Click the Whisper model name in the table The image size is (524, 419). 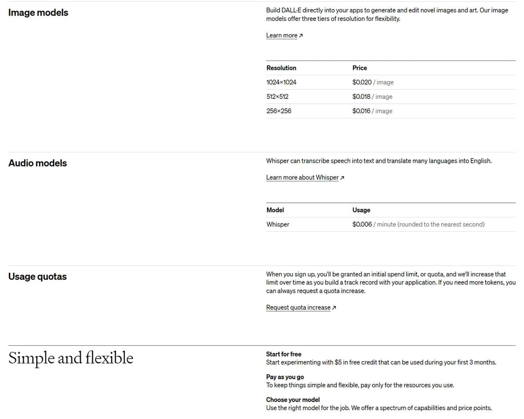[278, 224]
